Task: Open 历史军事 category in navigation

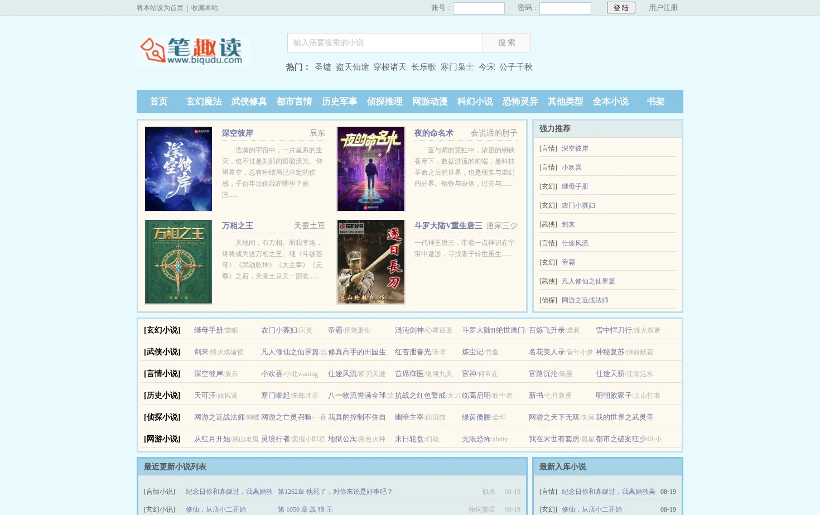Action: pos(340,102)
